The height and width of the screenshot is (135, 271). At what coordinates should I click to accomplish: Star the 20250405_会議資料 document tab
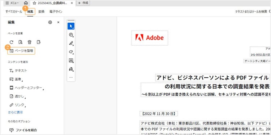click(34, 3)
